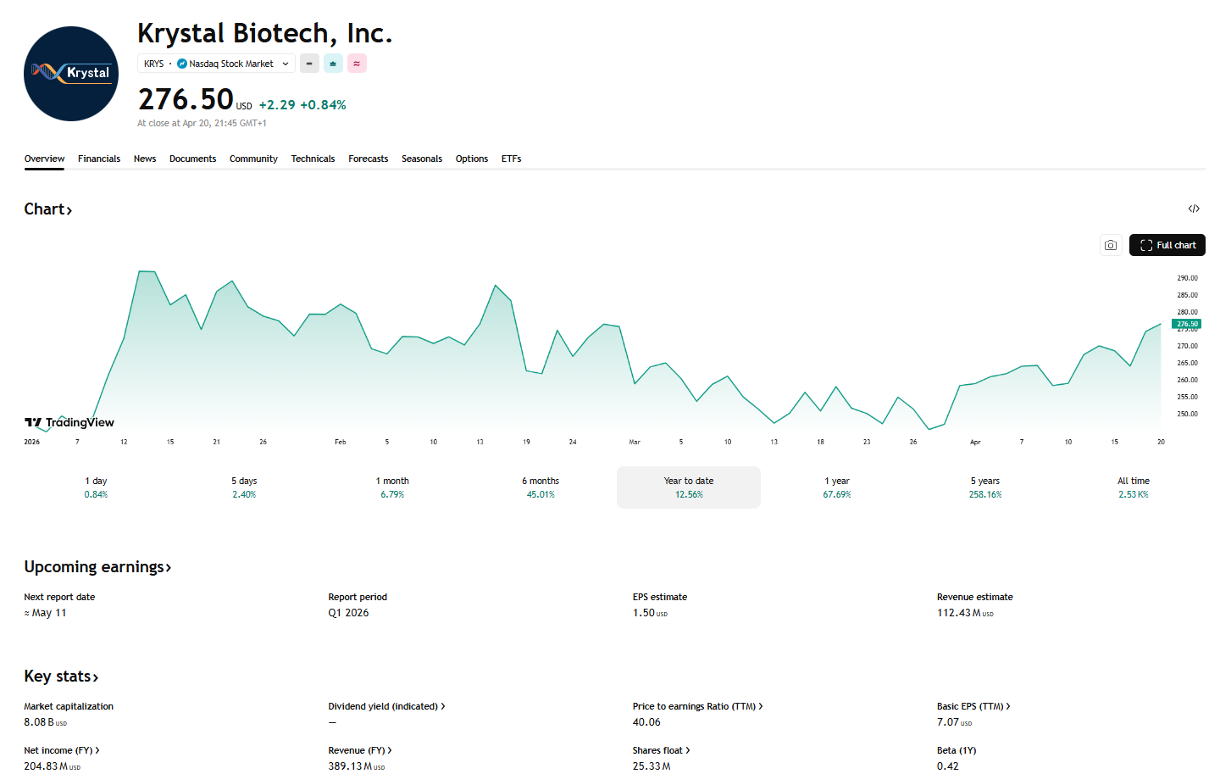Open Revenue (FY) details
This screenshot has height=774, width=1220.
pyautogui.click(x=360, y=750)
